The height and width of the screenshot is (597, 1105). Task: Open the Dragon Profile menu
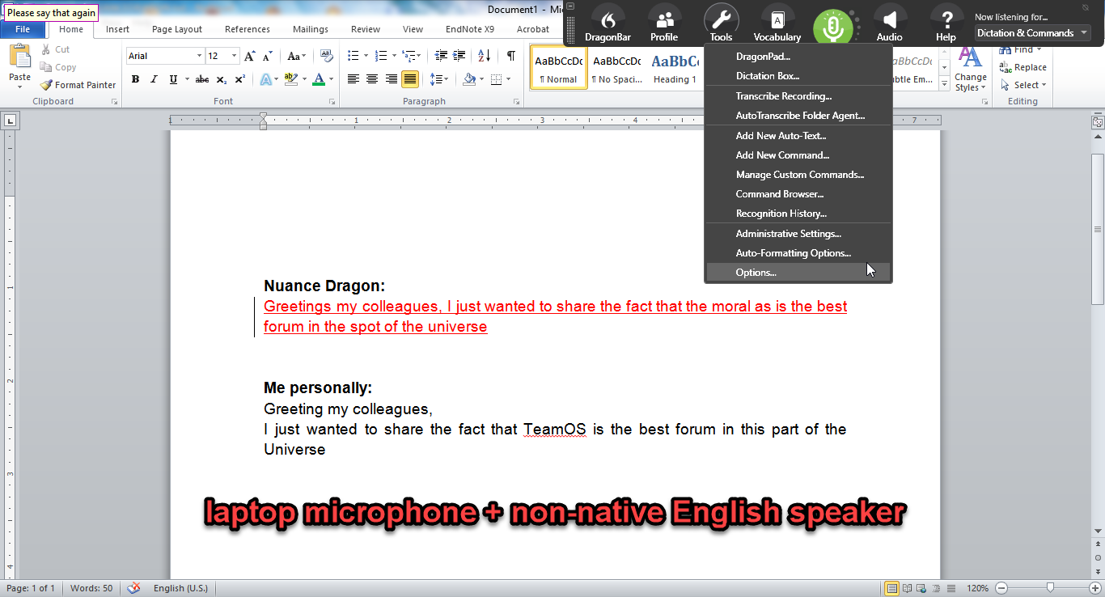click(664, 23)
